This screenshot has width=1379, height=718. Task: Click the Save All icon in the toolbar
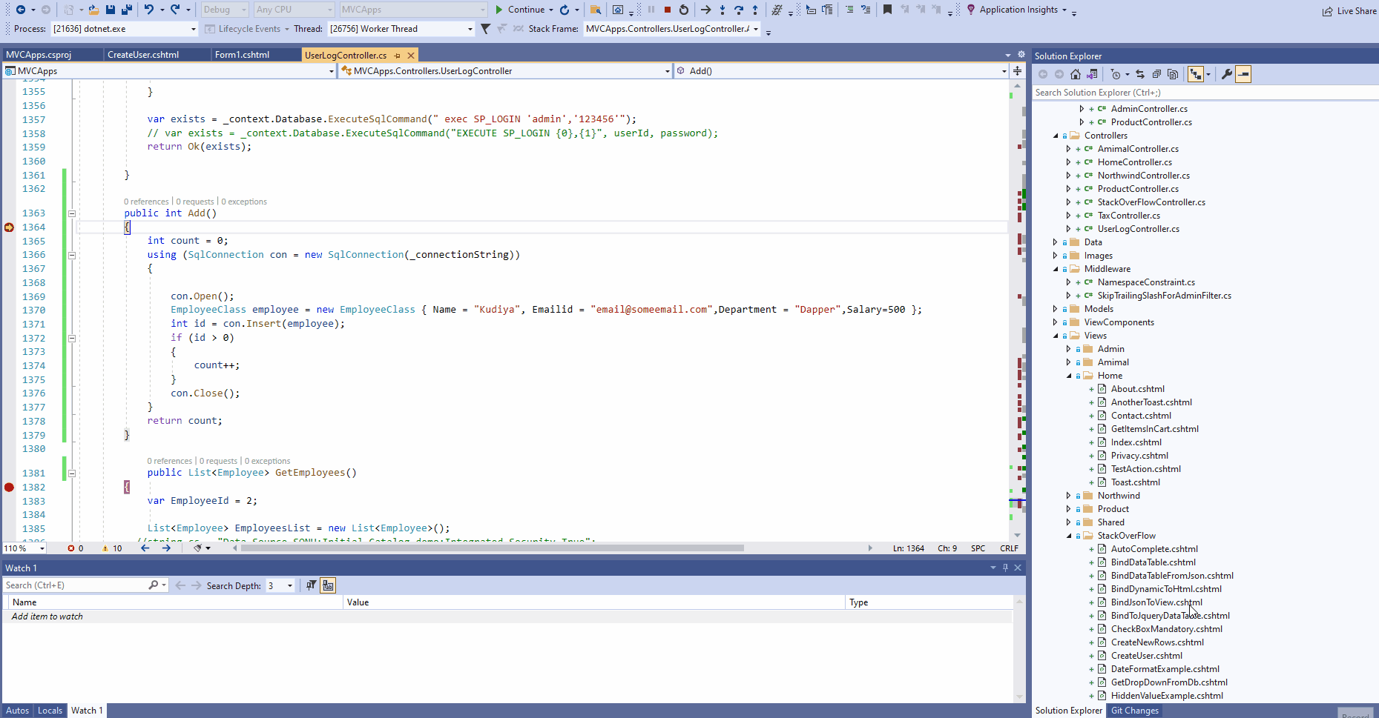[x=126, y=10]
